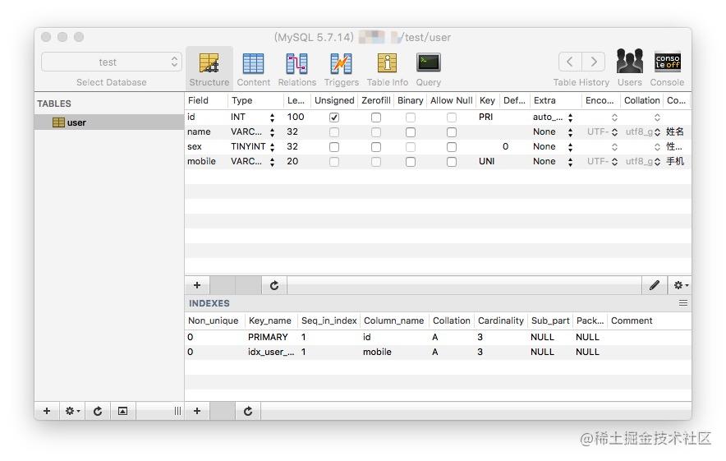Image resolution: width=726 pixels, height=461 pixels.
Task: Check Binary for the mobile field
Action: 411,162
